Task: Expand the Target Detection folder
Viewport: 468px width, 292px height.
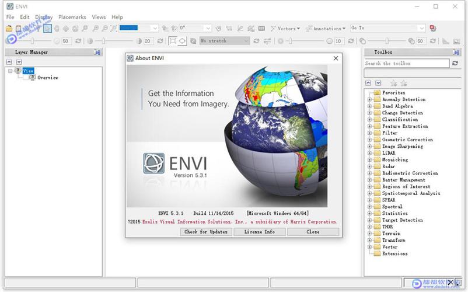Action: coord(369,220)
